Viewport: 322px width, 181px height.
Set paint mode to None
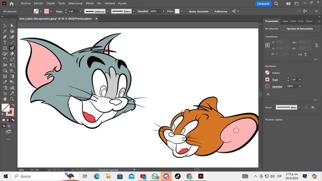click(13, 120)
